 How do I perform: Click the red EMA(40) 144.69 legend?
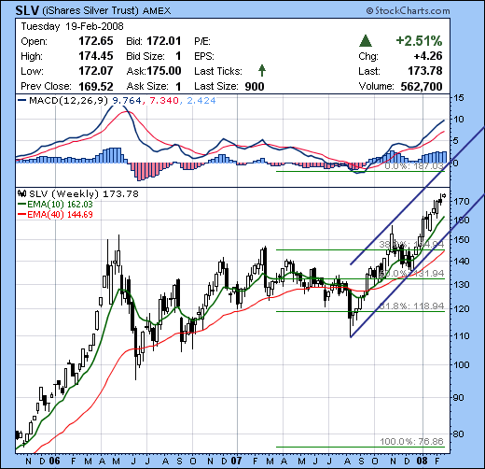click(x=55, y=215)
